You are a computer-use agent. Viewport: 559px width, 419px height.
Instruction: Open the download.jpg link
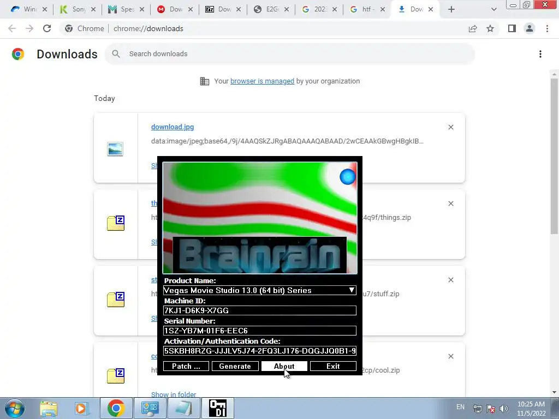point(173,127)
